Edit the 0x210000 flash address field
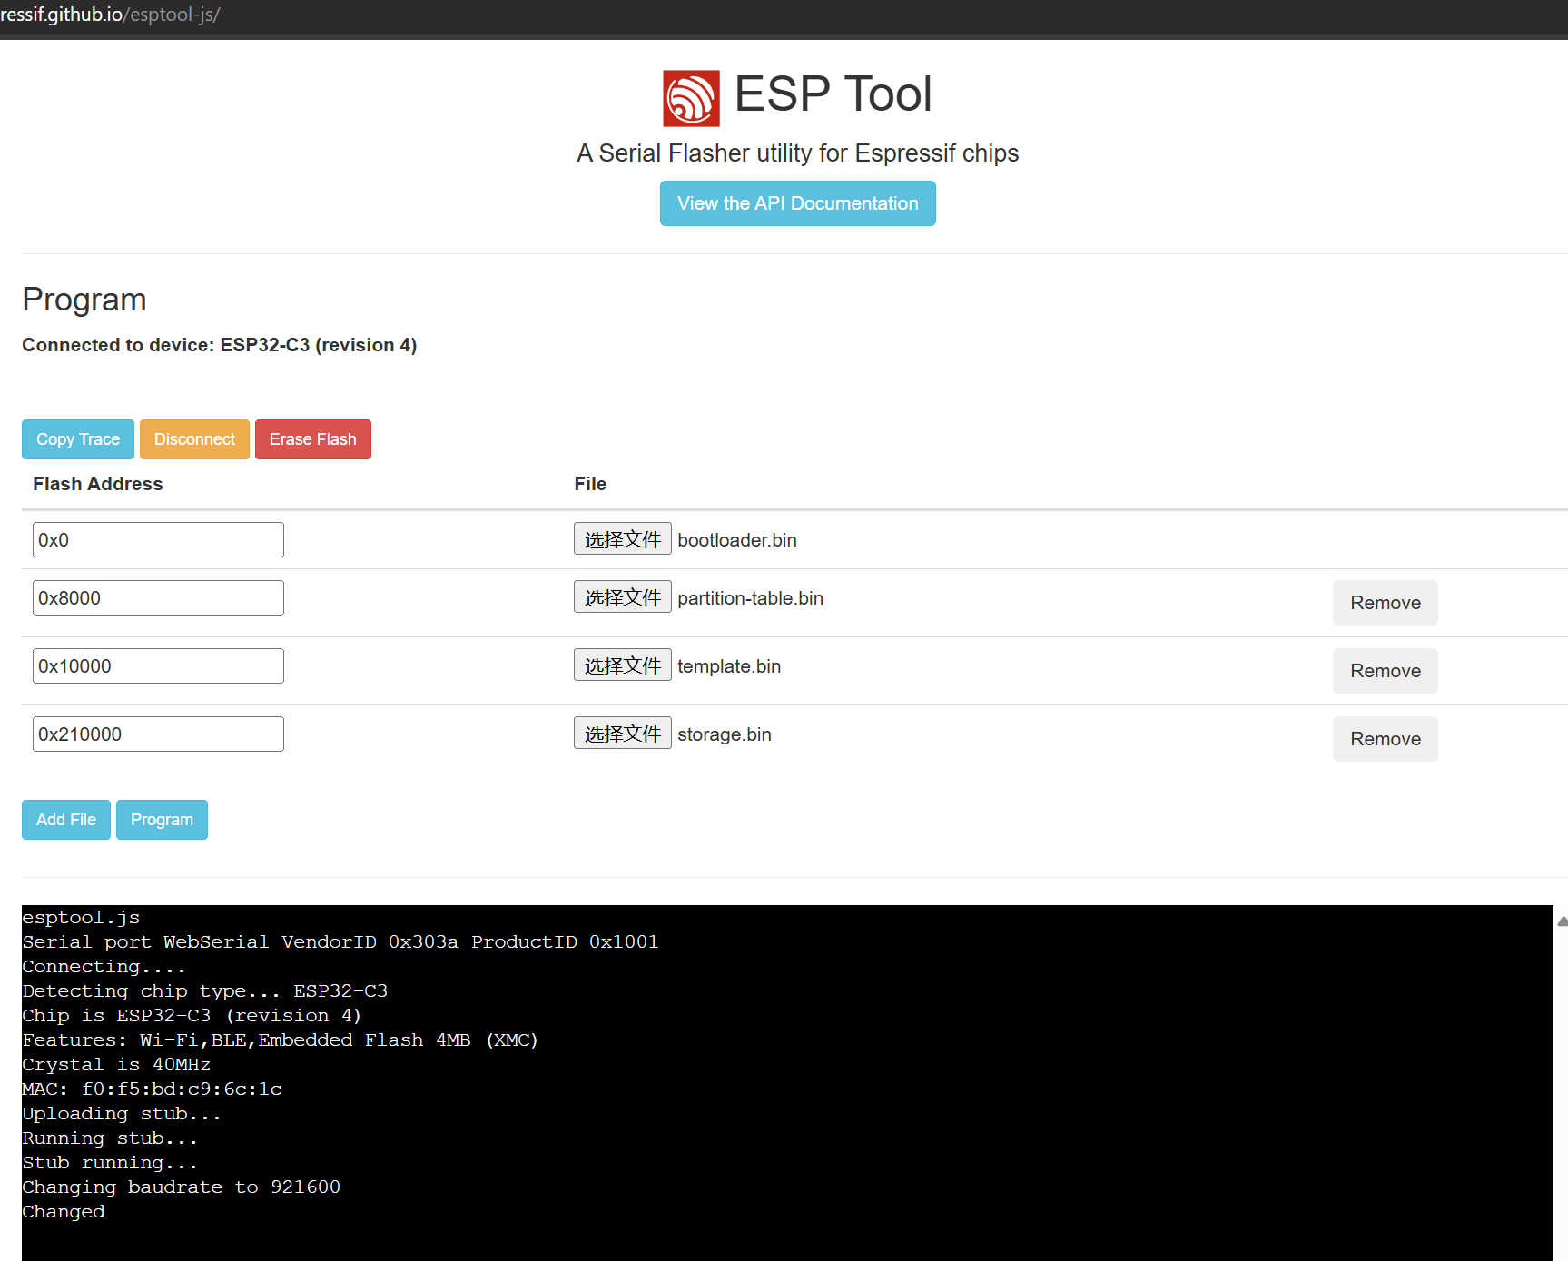The width and height of the screenshot is (1568, 1261). tap(158, 734)
